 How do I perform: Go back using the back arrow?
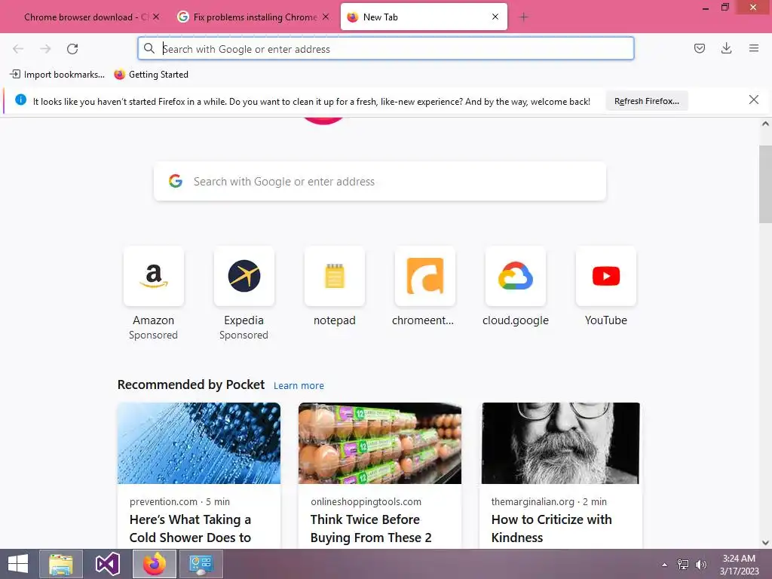(x=18, y=49)
